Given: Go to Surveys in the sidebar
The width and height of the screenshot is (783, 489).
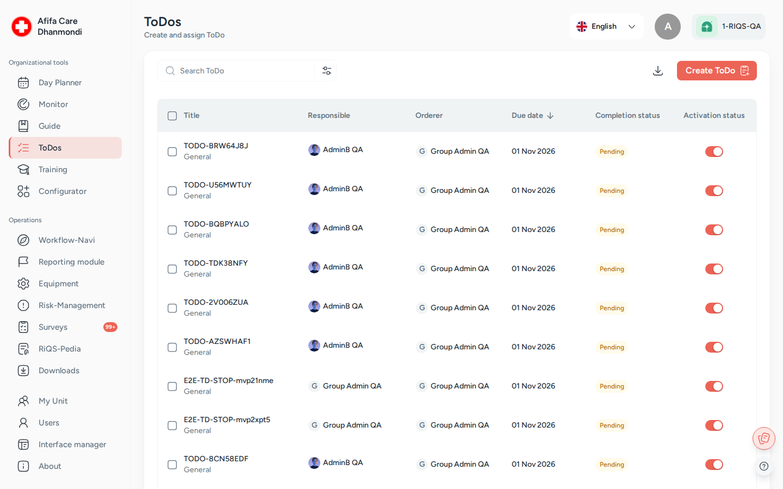Looking at the screenshot, I should 65,327.
